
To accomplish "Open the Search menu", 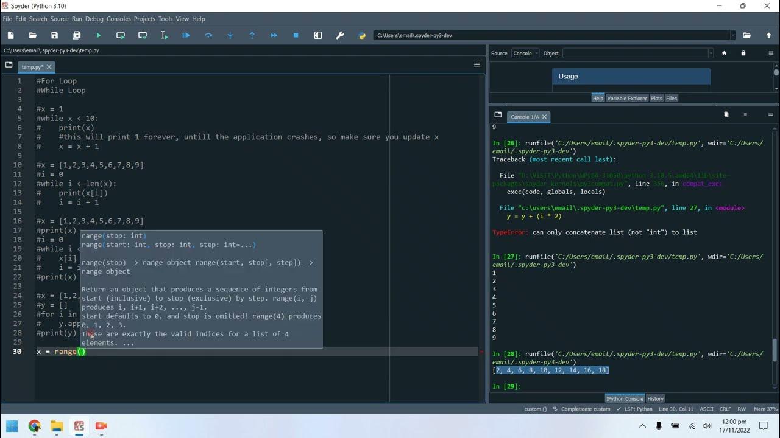I will [x=38, y=19].
